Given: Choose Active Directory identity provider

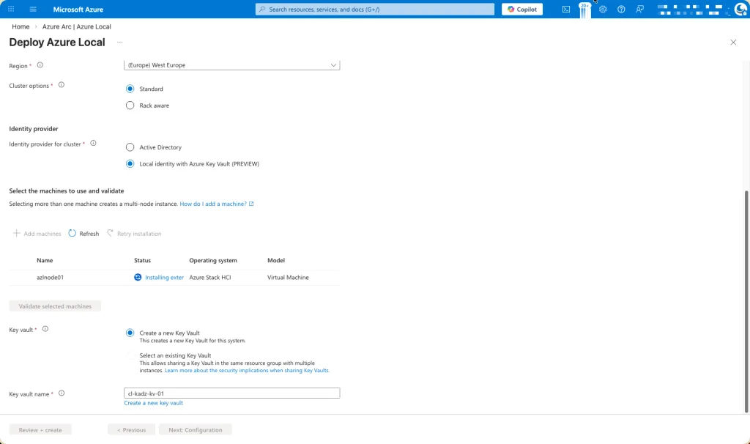Looking at the screenshot, I should [130, 147].
